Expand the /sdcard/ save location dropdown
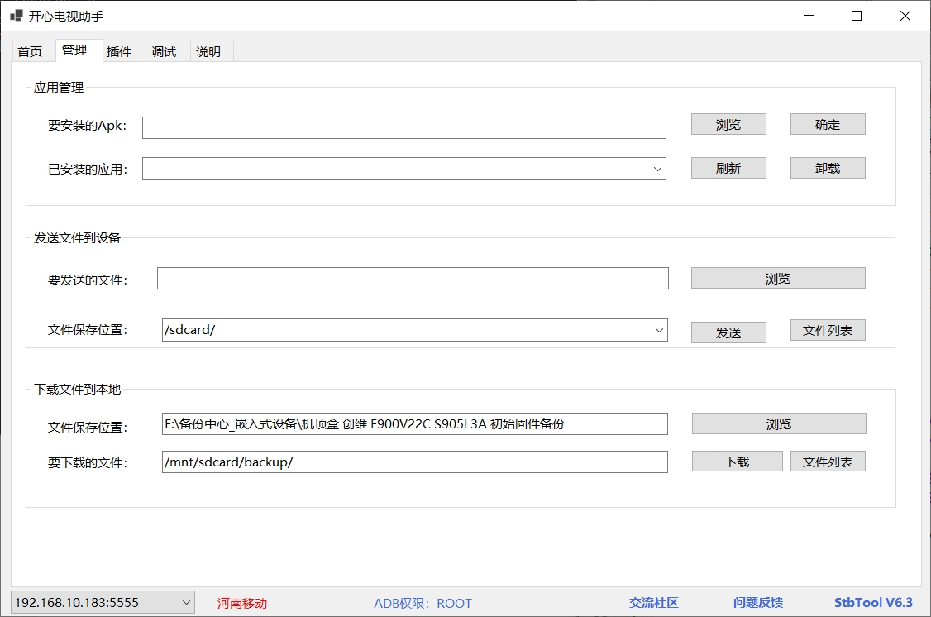Screen dimensions: 931x617 659,330
